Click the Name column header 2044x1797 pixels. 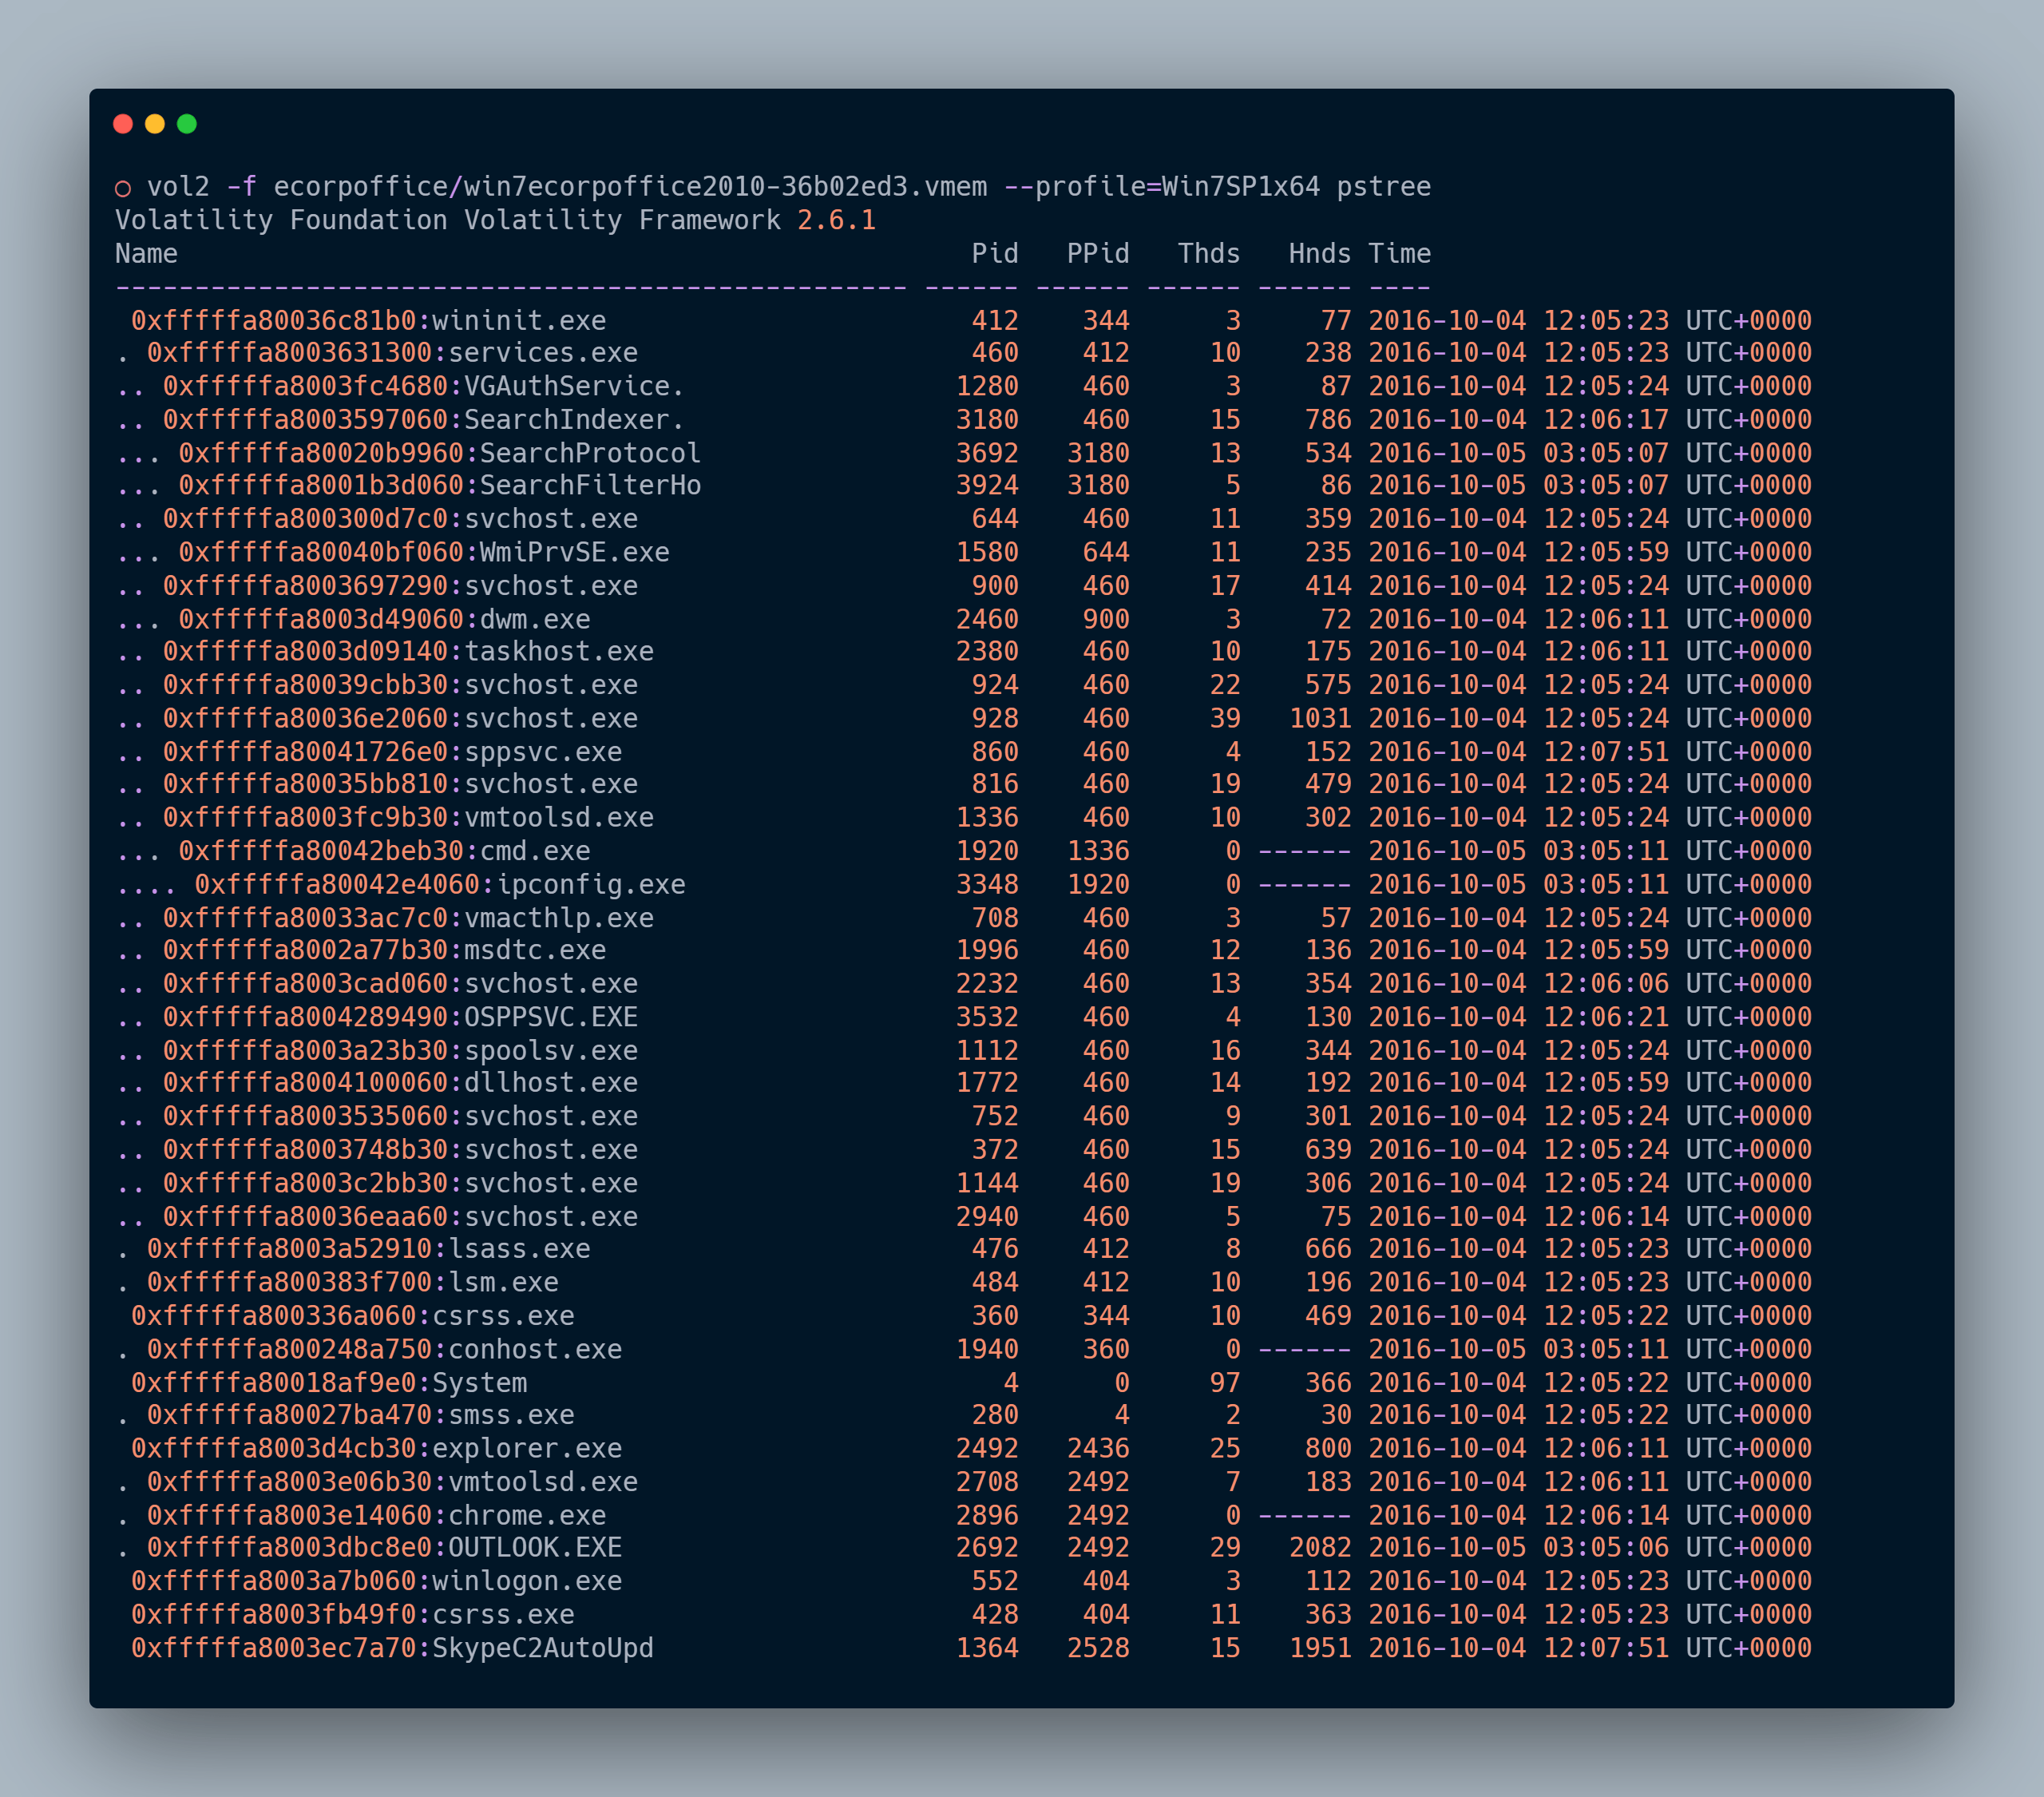pyautogui.click(x=146, y=254)
